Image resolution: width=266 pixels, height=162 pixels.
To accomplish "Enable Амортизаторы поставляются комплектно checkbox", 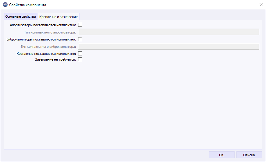I will tap(80, 25).
